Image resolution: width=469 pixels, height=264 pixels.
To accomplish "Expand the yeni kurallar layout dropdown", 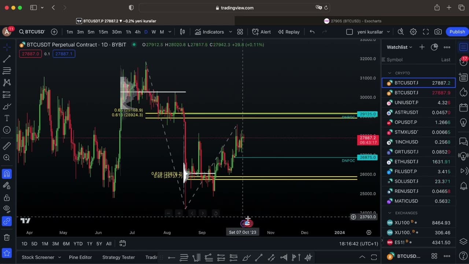I will coord(388,32).
